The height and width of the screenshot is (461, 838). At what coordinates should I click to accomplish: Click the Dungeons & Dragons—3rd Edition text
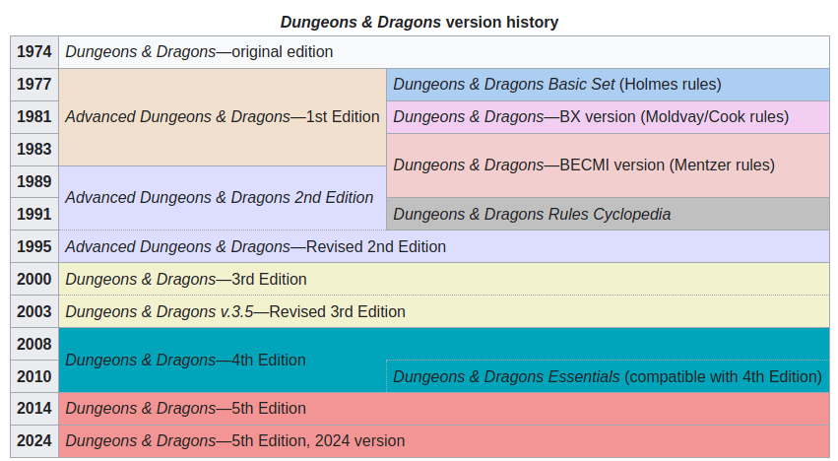186,279
